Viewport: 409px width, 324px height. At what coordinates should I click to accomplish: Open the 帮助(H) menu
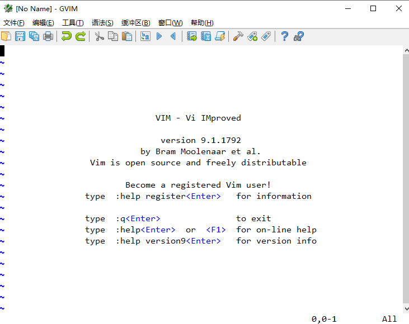coord(202,23)
